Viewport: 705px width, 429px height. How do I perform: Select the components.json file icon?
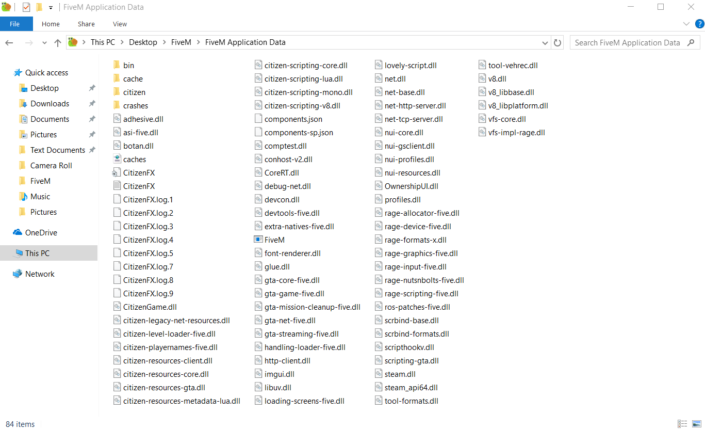(x=258, y=119)
